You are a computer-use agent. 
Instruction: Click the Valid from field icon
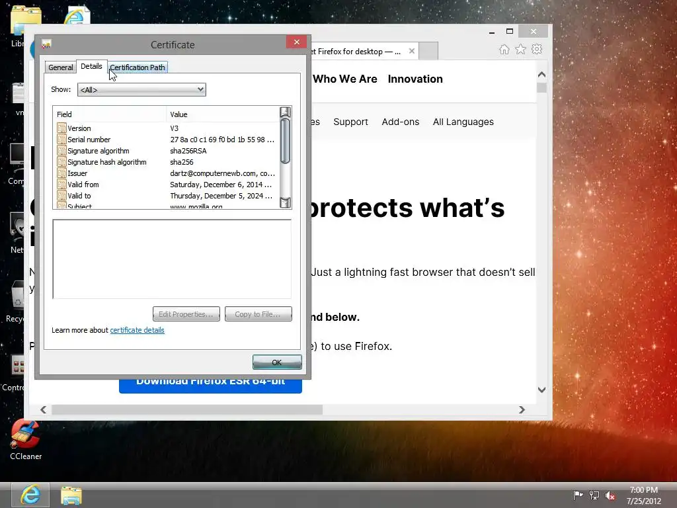coord(61,184)
